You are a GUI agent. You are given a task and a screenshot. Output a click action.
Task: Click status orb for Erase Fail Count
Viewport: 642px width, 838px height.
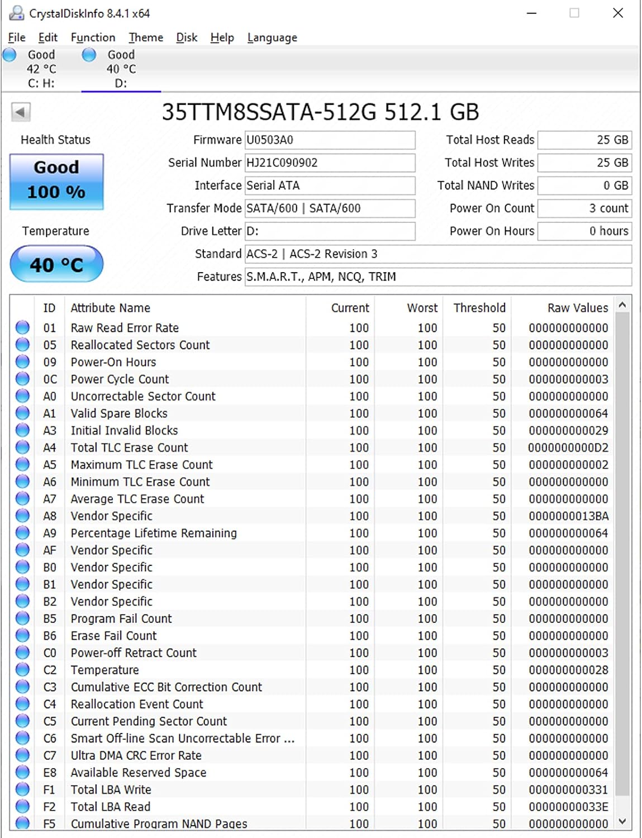coord(22,635)
